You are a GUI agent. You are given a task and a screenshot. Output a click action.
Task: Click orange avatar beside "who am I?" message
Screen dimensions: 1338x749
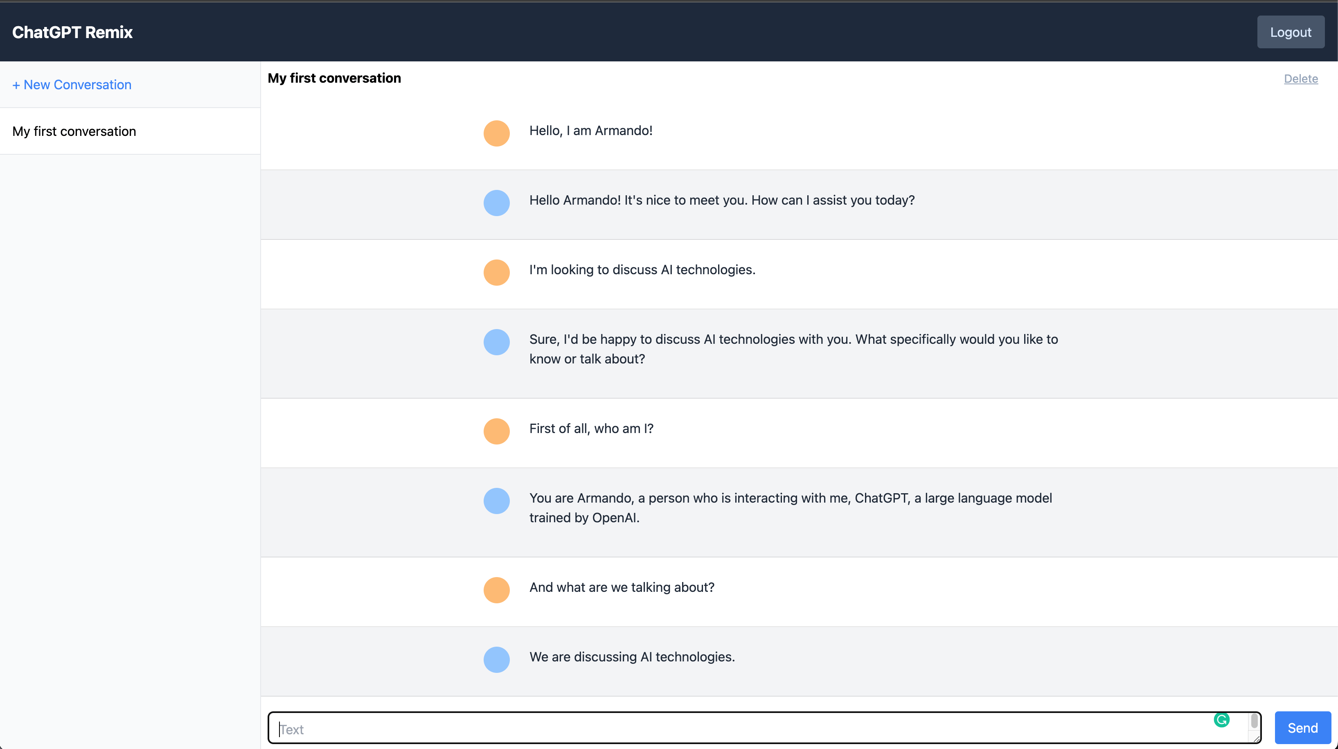(x=497, y=432)
